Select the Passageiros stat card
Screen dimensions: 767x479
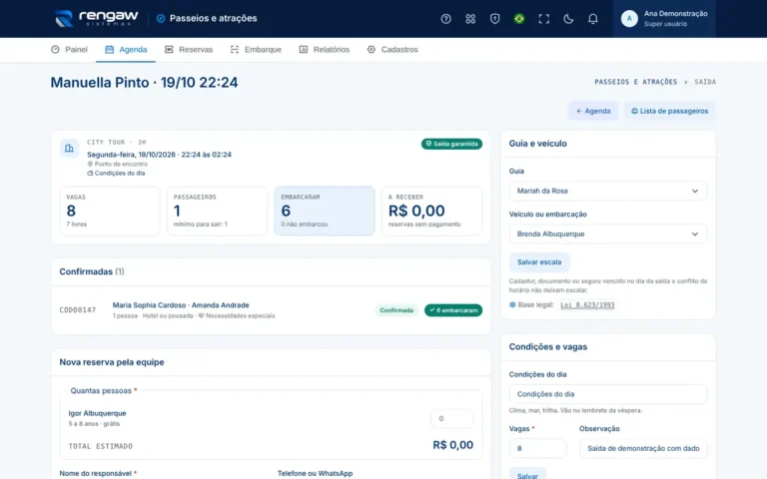coord(217,211)
